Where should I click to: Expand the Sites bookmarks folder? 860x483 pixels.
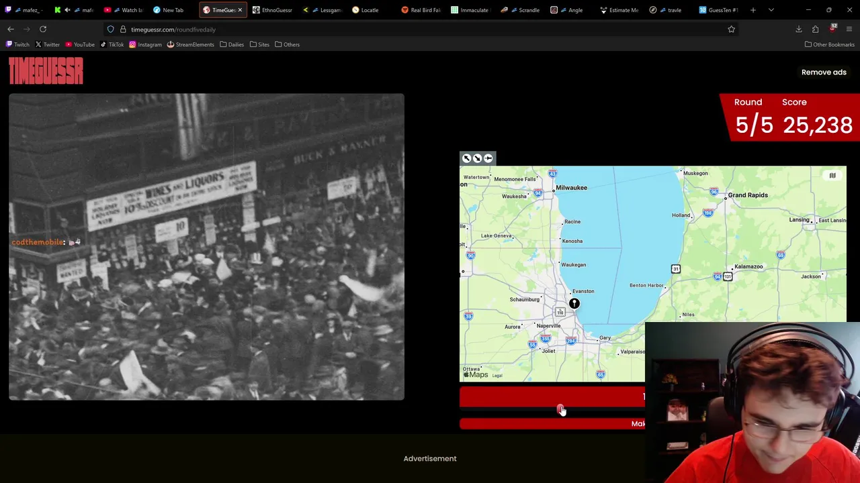(259, 44)
